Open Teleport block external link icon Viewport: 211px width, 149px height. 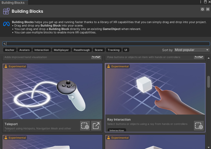96,126
